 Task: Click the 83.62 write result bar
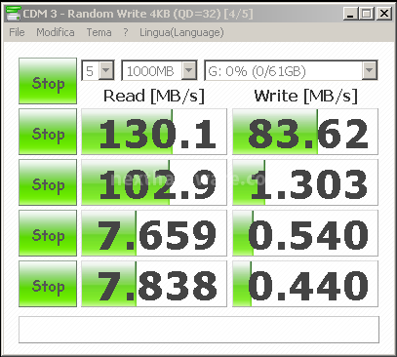click(305, 132)
